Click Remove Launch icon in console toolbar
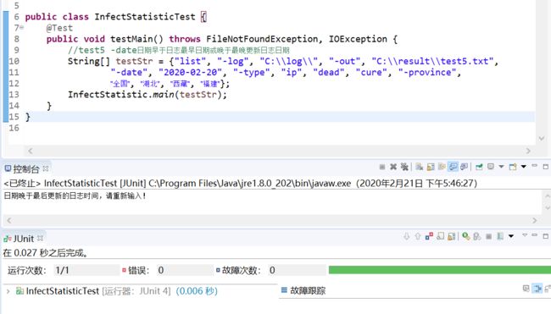The image size is (551, 314). [393, 167]
